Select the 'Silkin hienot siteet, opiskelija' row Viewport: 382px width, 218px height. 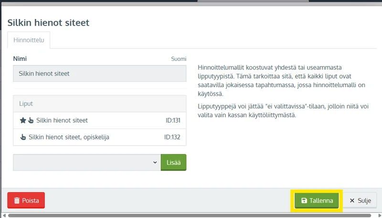pos(100,137)
